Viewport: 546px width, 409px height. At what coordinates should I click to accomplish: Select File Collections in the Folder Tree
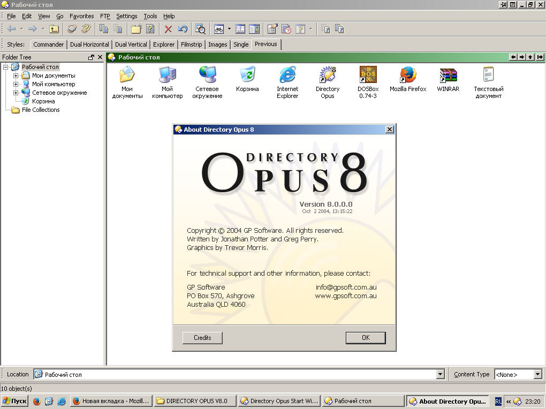tap(41, 110)
